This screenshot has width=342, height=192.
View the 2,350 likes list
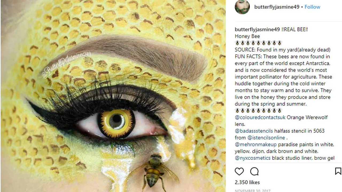point(247,182)
